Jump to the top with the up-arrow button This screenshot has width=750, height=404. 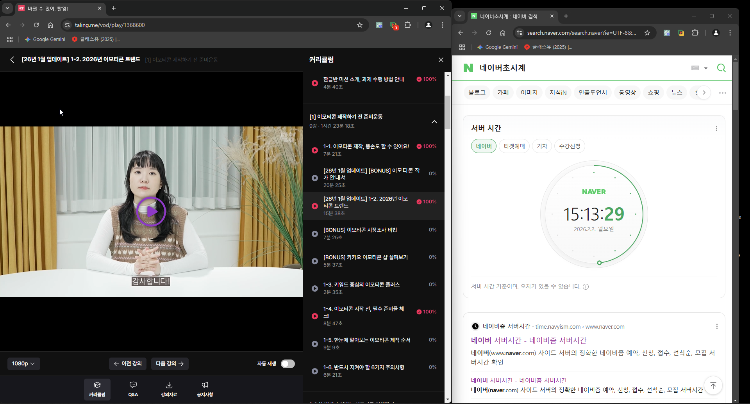click(713, 386)
